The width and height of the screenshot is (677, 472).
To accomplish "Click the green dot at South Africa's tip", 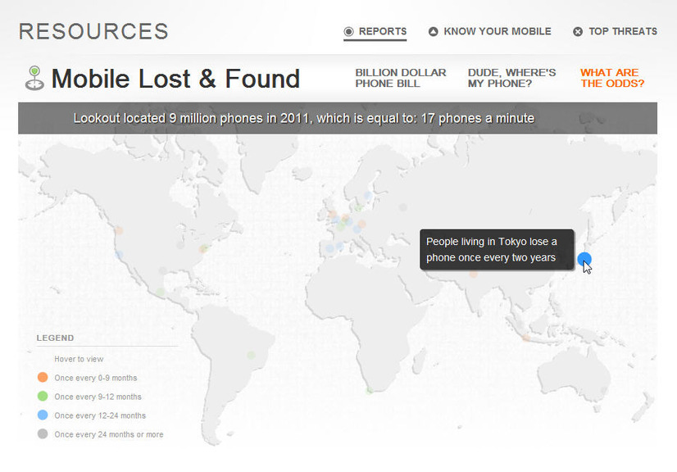I will pyautogui.click(x=370, y=390).
